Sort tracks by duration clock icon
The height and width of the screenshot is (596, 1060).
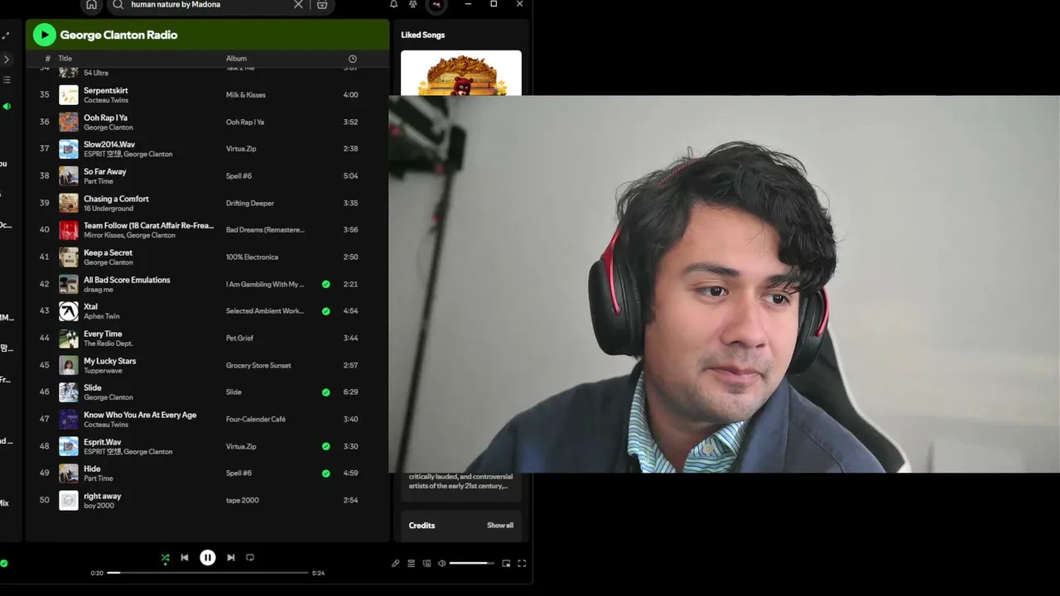click(x=352, y=59)
